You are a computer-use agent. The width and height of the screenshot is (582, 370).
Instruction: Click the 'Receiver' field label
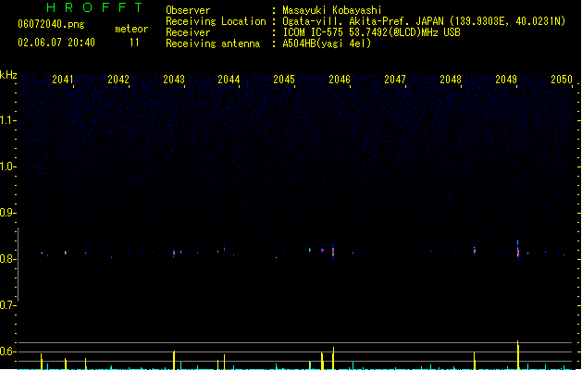point(188,32)
